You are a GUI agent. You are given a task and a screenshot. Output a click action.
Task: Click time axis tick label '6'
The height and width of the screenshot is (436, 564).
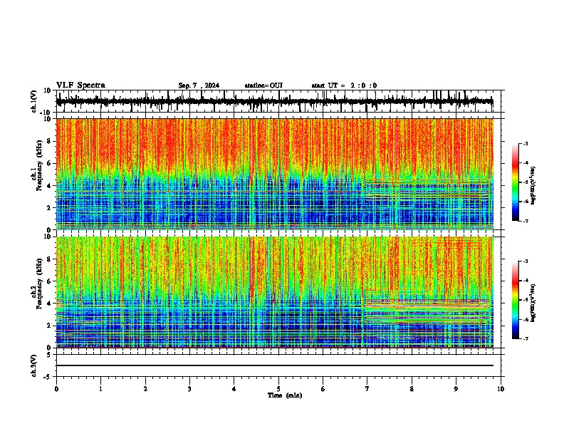323,389
